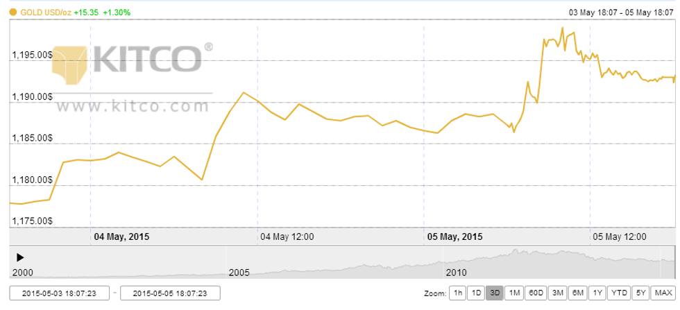Click the 2000 label in the overview strip
680x310 pixels.
(22, 271)
